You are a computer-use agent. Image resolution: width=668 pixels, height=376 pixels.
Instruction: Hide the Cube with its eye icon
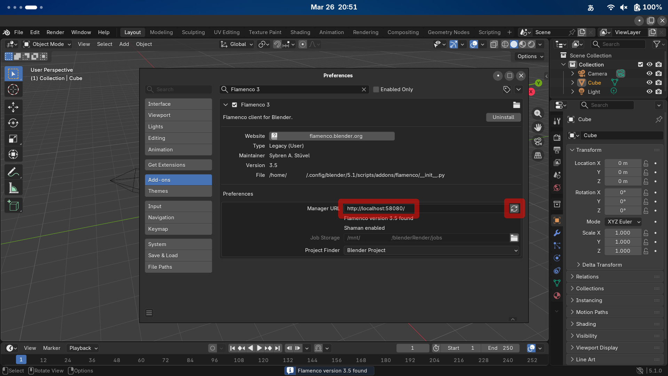650,83
